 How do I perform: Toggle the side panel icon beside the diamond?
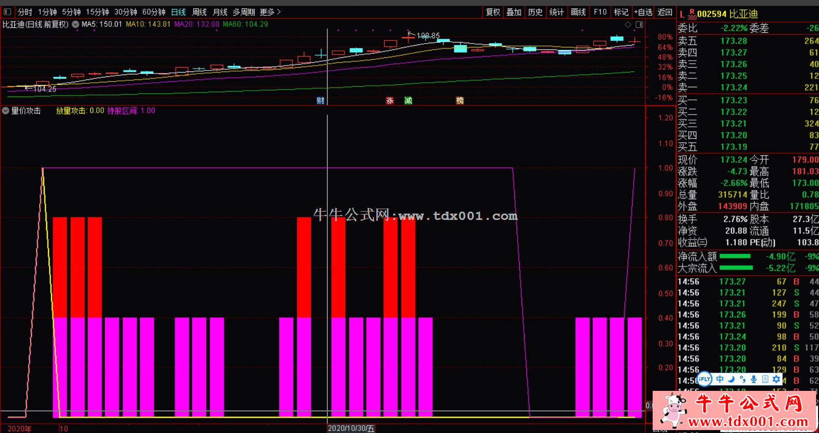point(639,24)
